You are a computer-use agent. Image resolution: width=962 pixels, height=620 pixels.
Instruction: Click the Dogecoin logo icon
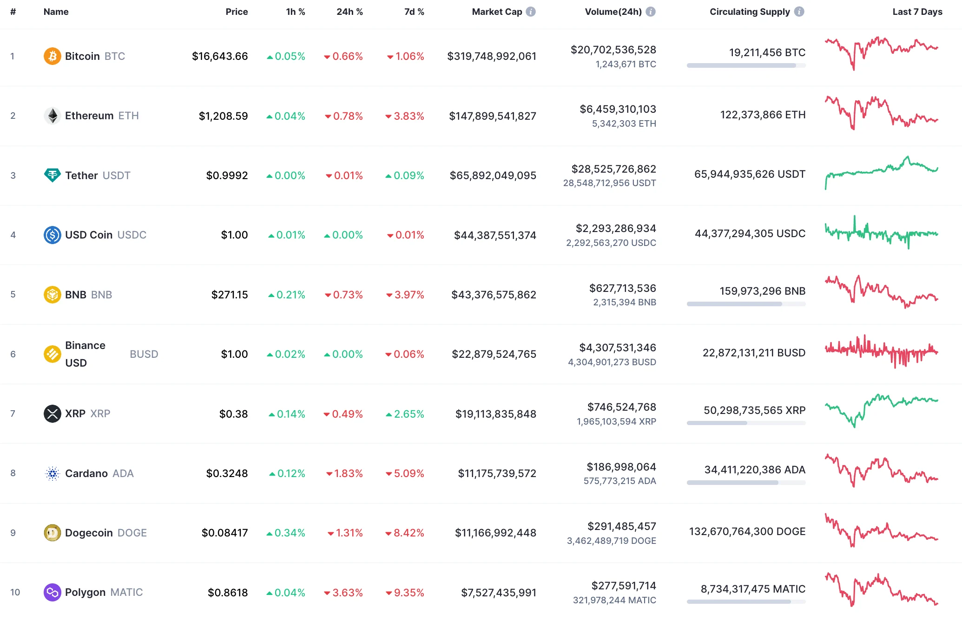pyautogui.click(x=53, y=533)
